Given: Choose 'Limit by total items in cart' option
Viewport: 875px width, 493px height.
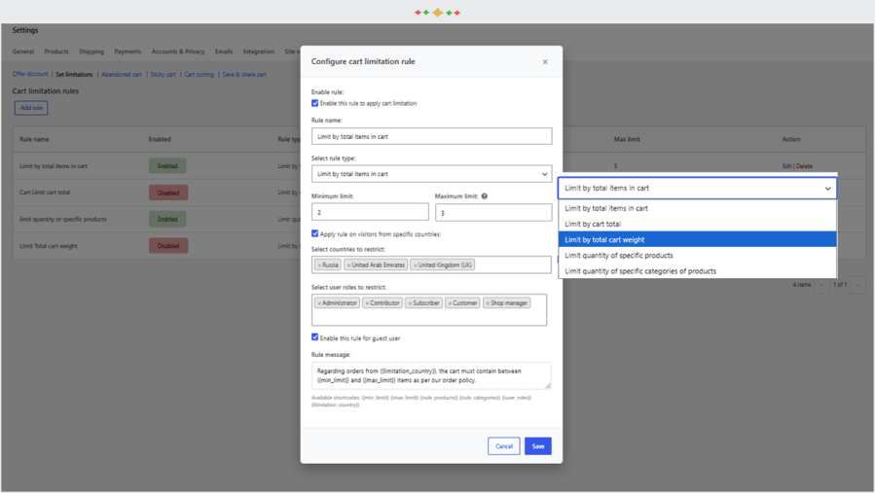Looking at the screenshot, I should [698, 208].
